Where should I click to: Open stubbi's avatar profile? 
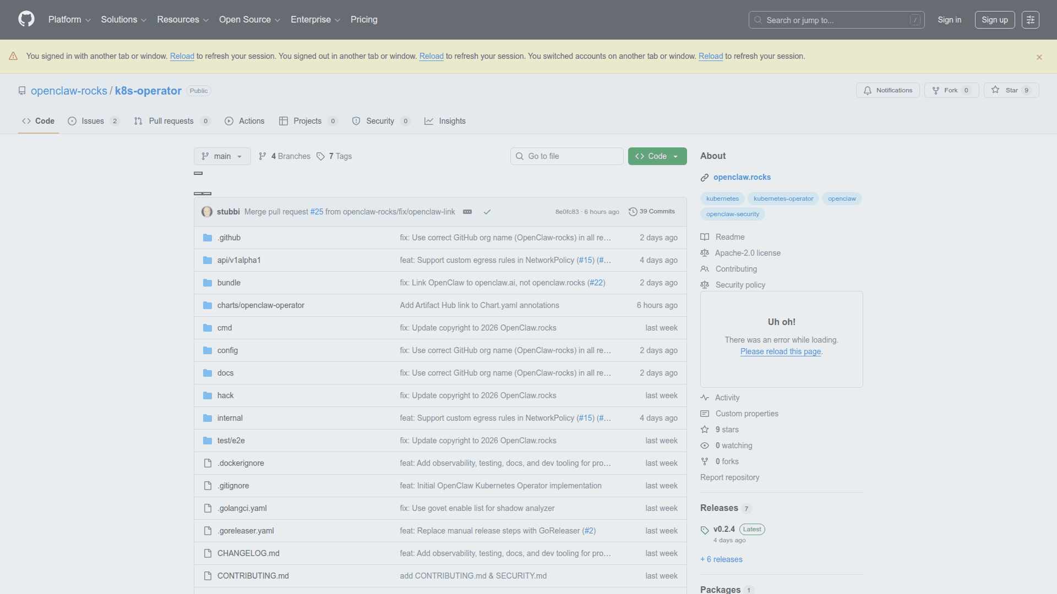click(207, 212)
